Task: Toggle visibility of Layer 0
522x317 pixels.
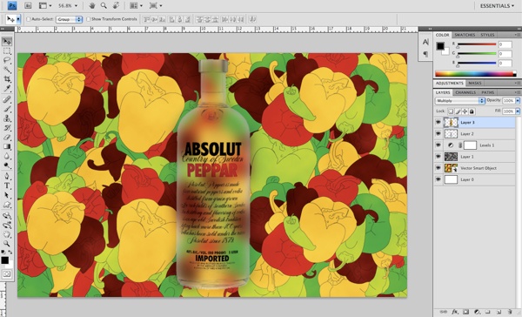Action: [x=438, y=179]
